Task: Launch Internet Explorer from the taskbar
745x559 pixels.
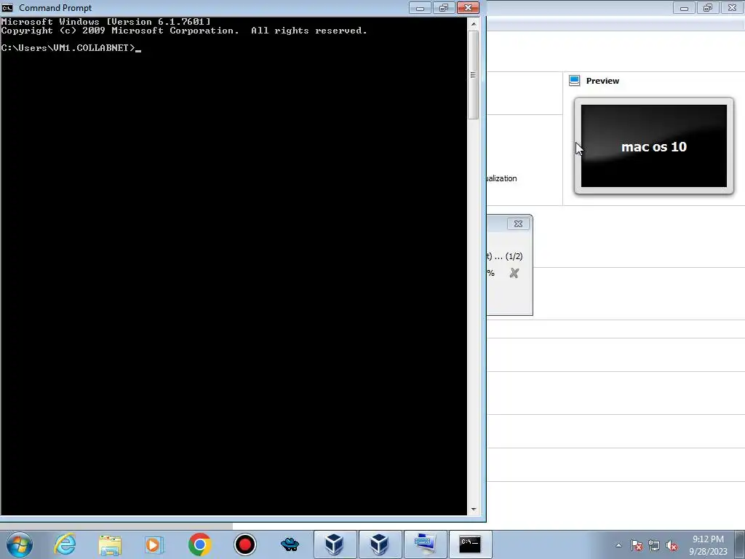Action: [65, 544]
